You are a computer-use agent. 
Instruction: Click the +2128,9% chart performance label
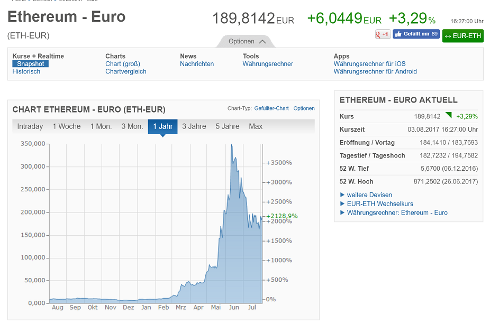(x=282, y=216)
